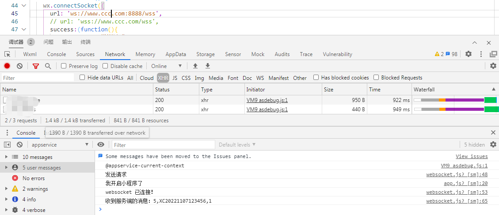Focus the network Filter input
The image size is (499, 215).
pyautogui.click(x=38, y=78)
